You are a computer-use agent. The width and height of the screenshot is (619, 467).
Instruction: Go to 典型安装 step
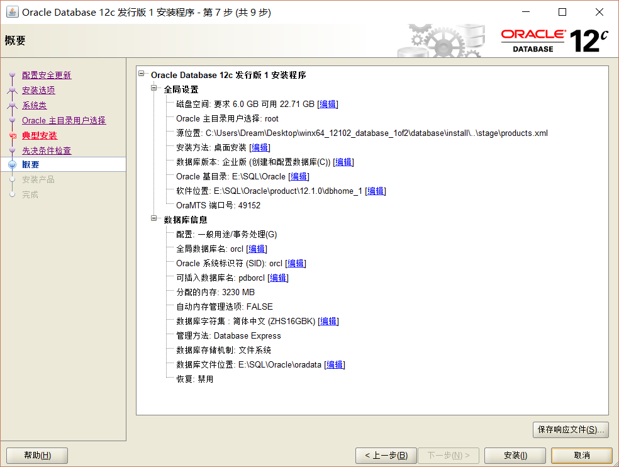[40, 135]
